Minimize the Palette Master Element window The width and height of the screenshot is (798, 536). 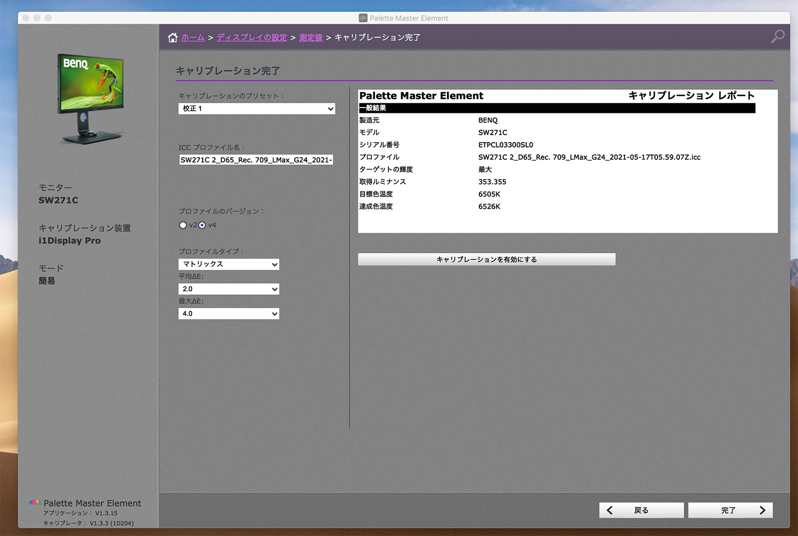tap(37, 18)
